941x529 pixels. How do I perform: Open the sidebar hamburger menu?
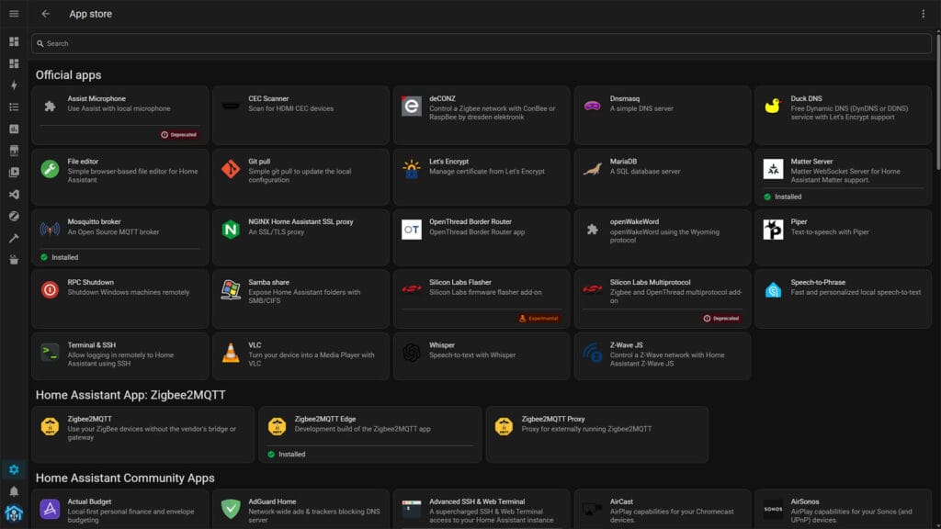(x=14, y=14)
